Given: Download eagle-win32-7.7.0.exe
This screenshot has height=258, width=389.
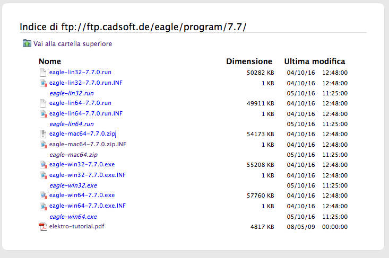Looking at the screenshot, I should (x=82, y=164).
